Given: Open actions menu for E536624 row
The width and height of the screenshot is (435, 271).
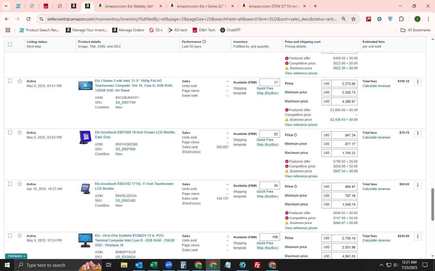Looking at the screenshot, I should 417,237.
